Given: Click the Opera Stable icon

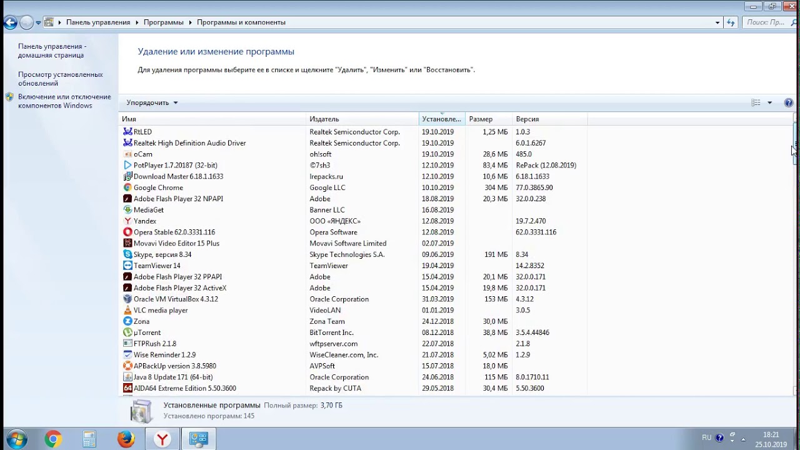Looking at the screenshot, I should point(127,232).
